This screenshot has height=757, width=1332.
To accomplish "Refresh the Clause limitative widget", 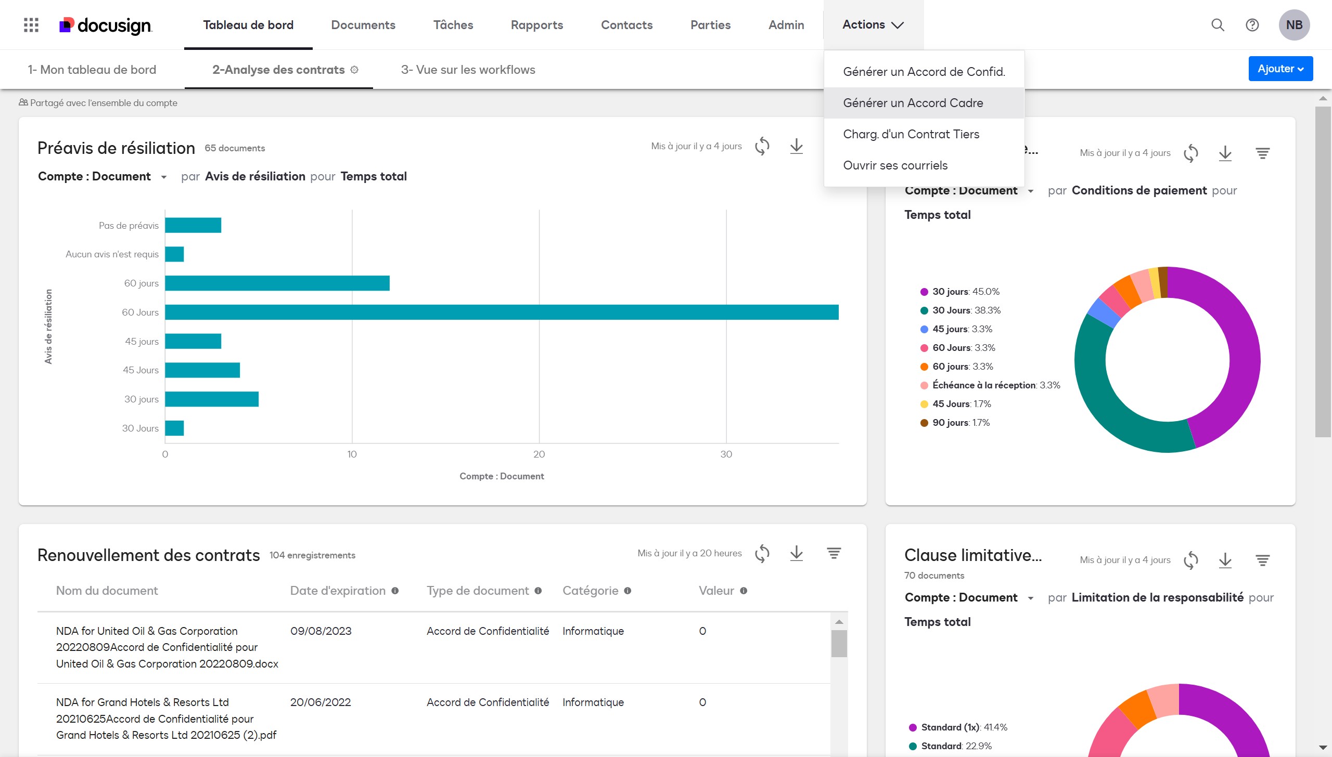I will coord(1191,560).
